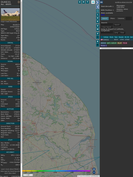Click the Clear Search button

pyautogui.click(x=107, y=27)
